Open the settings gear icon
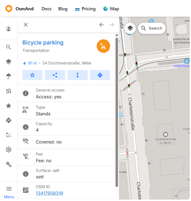This screenshot has width=191, height=201. 8,149
